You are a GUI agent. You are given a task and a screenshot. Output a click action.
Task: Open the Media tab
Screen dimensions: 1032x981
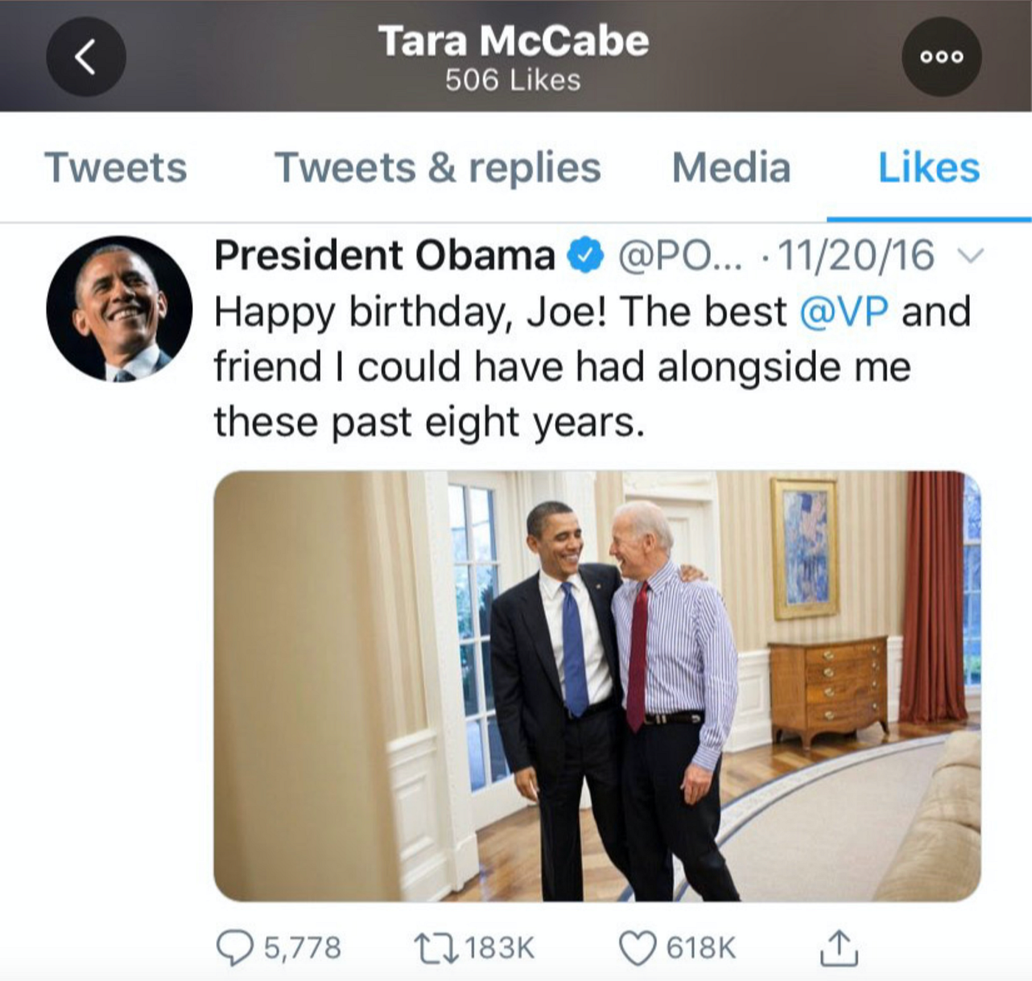click(x=731, y=167)
